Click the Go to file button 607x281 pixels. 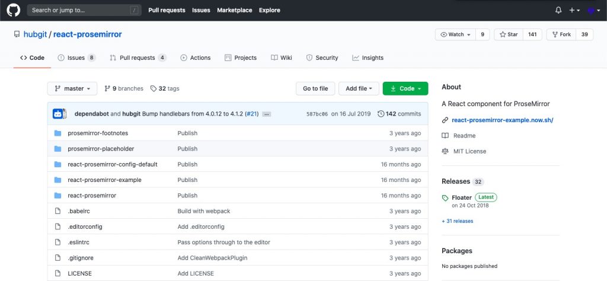pos(315,89)
